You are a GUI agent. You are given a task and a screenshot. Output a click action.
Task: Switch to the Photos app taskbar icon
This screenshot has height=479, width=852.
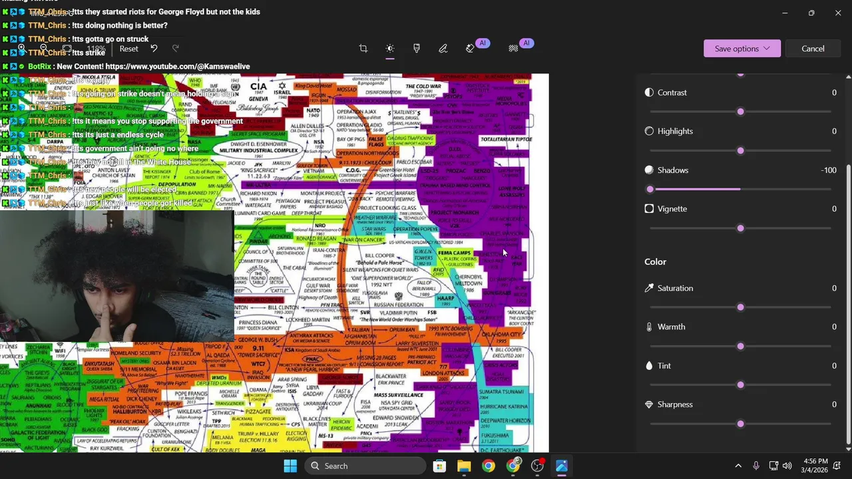[562, 466]
